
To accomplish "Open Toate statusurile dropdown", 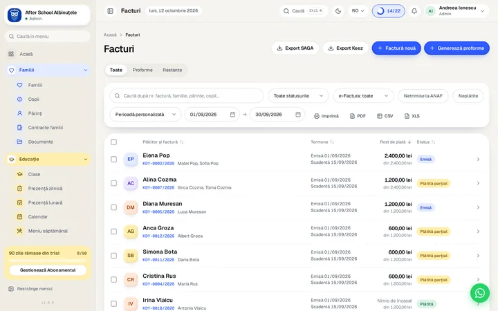I will point(298,96).
